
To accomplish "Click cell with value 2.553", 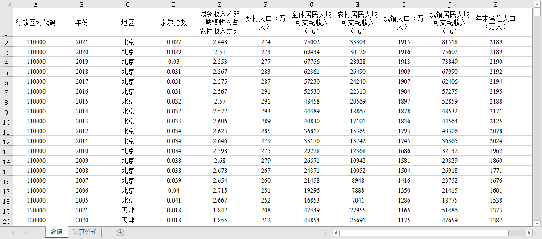I will pos(220,62).
